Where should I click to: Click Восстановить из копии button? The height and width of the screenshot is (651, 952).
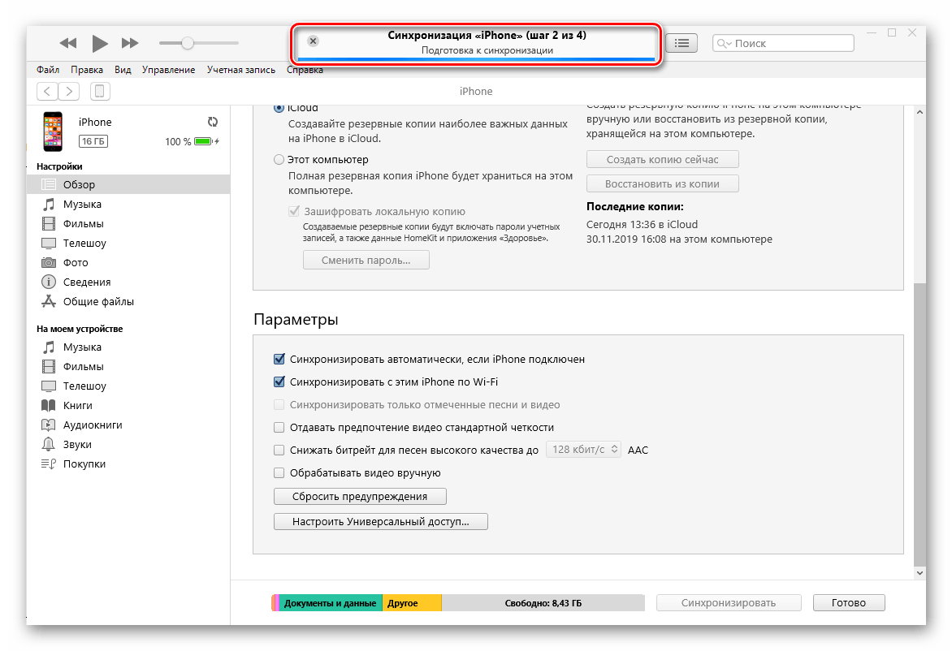click(662, 183)
